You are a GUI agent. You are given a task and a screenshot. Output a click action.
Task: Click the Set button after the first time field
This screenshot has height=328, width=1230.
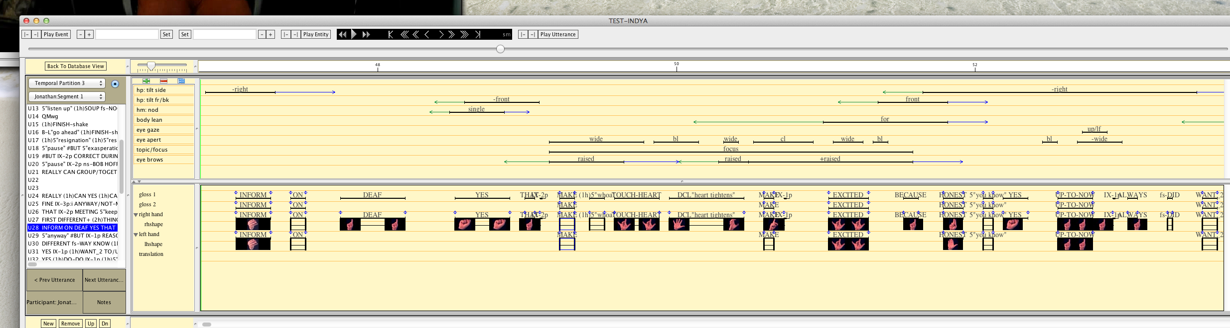pyautogui.click(x=166, y=34)
